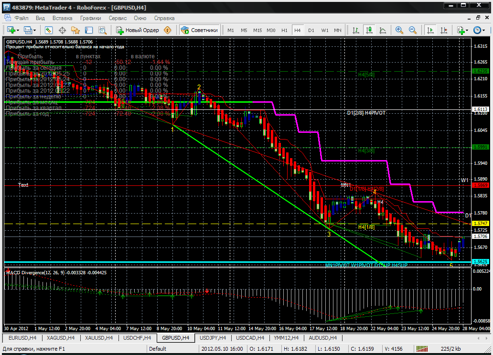The height and width of the screenshot is (355, 493).
Task: Toggle chart shift from right edge
Action: pos(444,30)
